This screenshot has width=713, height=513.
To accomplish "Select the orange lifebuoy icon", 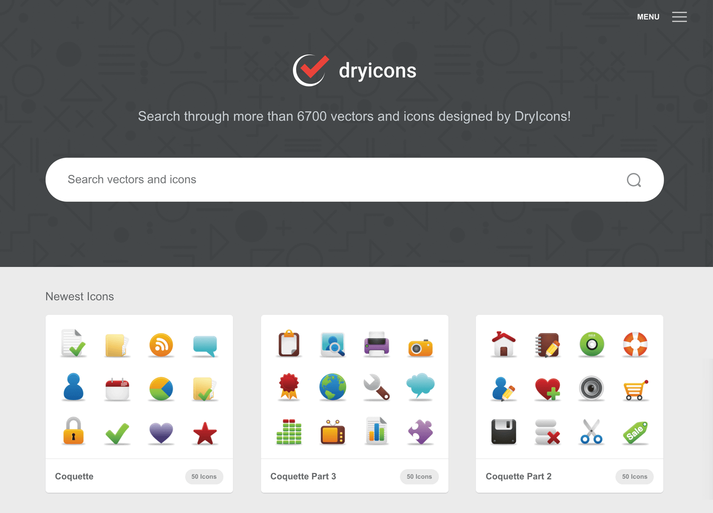I will point(635,344).
